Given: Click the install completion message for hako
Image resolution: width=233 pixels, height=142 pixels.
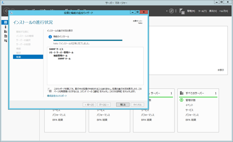Looking at the screenshot, I should tap(71, 44).
